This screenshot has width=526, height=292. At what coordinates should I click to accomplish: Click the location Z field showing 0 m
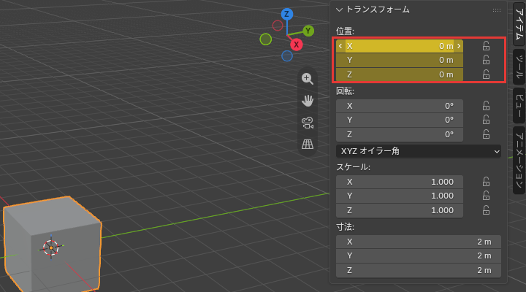400,74
